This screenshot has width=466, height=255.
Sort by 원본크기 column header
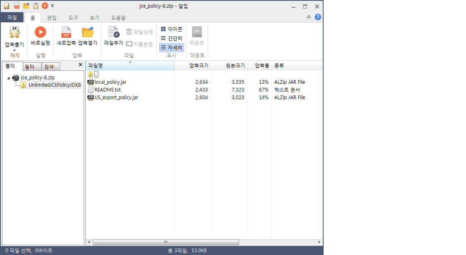(229, 66)
